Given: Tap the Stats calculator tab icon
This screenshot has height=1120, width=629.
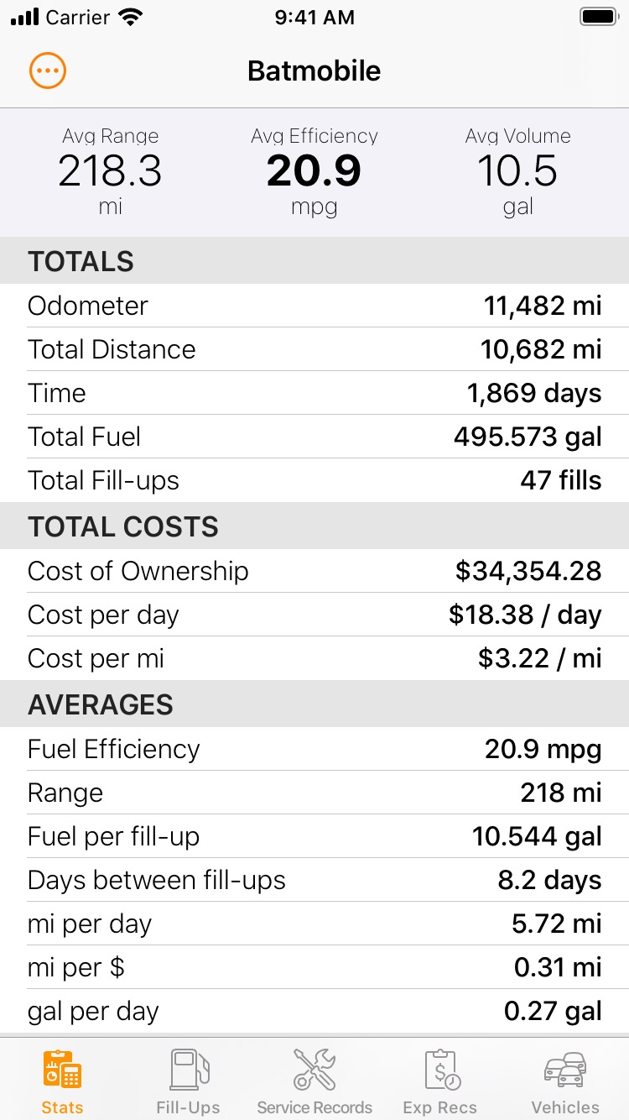Looking at the screenshot, I should (62, 1070).
